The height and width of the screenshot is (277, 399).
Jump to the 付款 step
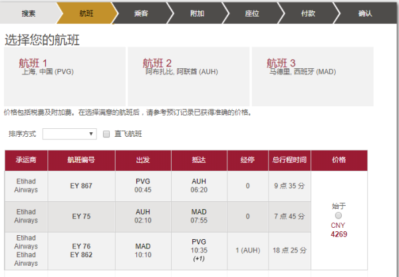click(x=308, y=13)
